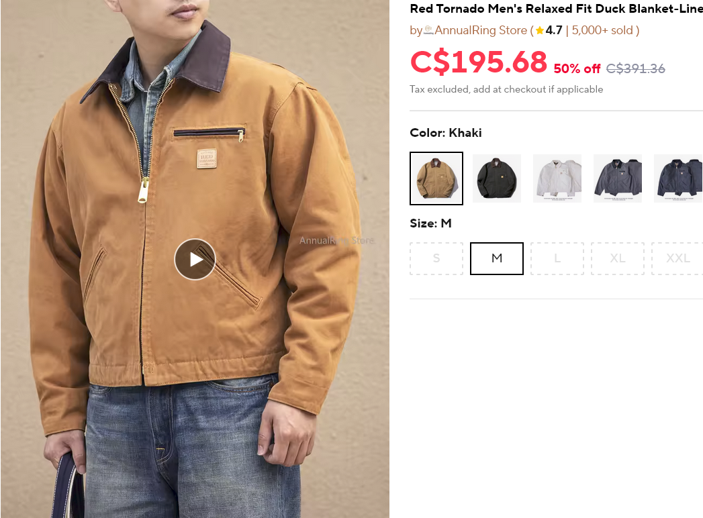This screenshot has width=703, height=518.
Task: Select size XL
Action: (618, 258)
